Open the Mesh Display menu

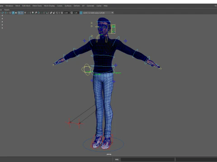[49, 6]
